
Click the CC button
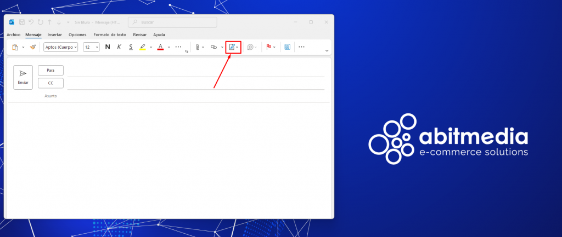(x=50, y=83)
